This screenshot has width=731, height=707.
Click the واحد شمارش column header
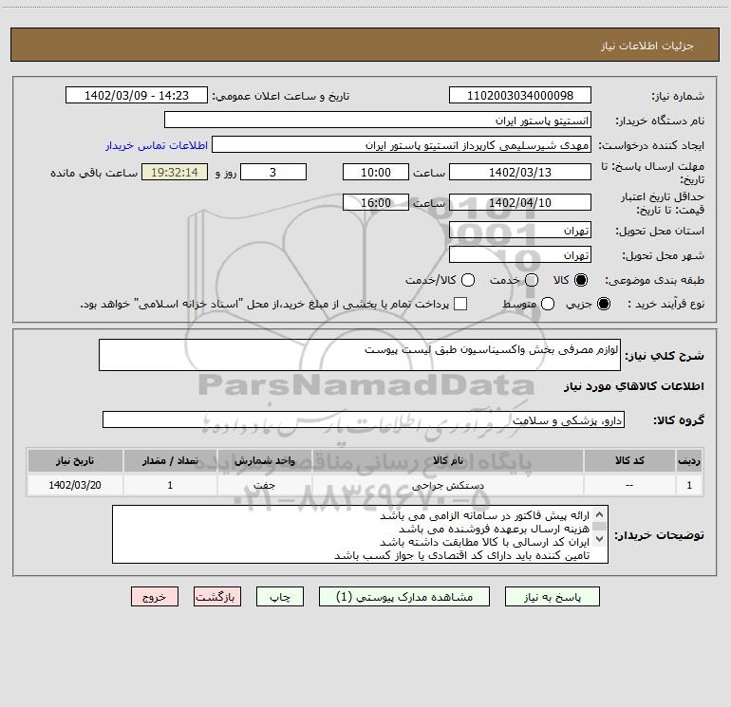coord(264,460)
